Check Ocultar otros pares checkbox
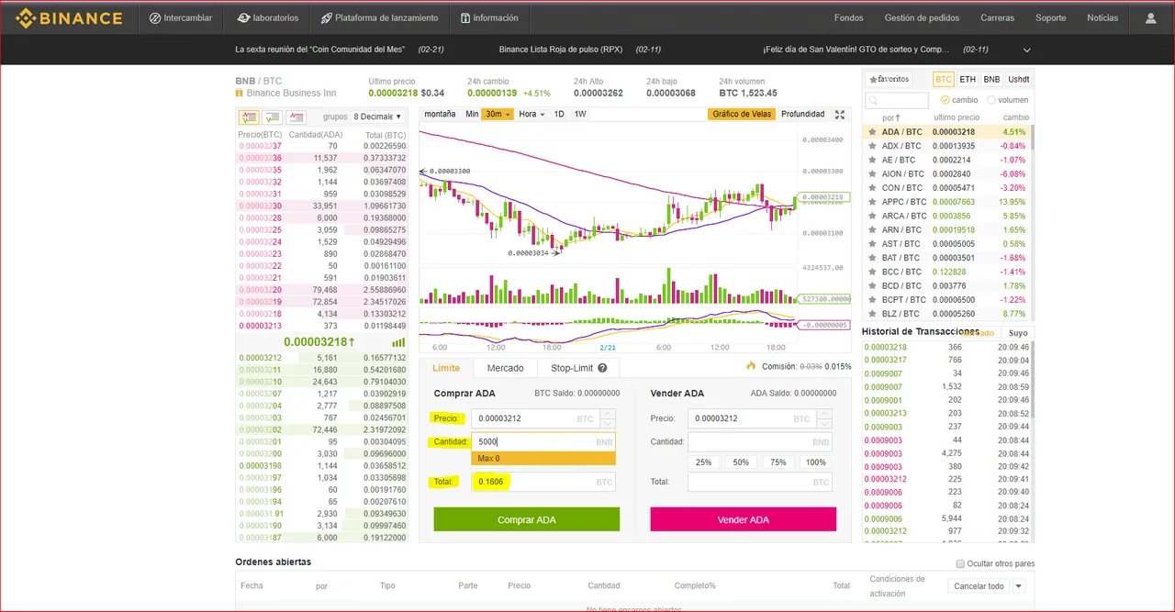 point(960,563)
